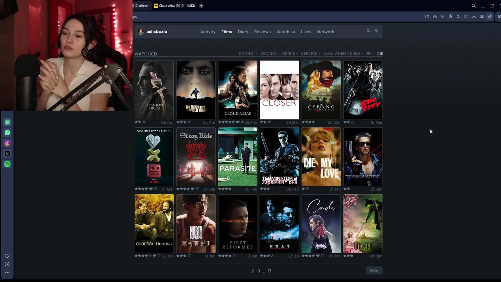Click the browser tab search magnifier icon
The width and height of the screenshot is (501, 282).
[x=474, y=6]
